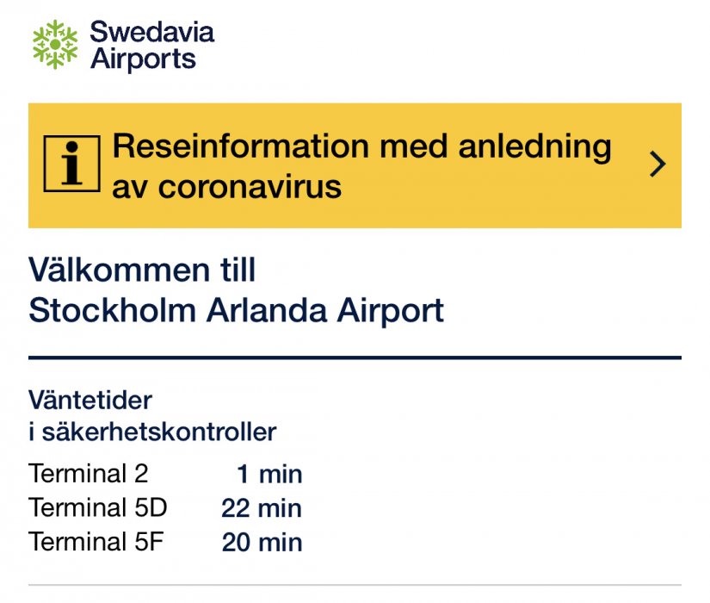Select the Terminal 2 row label
The height and width of the screenshot is (603, 710).
click(x=89, y=474)
